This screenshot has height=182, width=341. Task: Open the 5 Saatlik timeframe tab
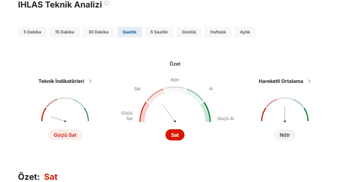click(159, 32)
